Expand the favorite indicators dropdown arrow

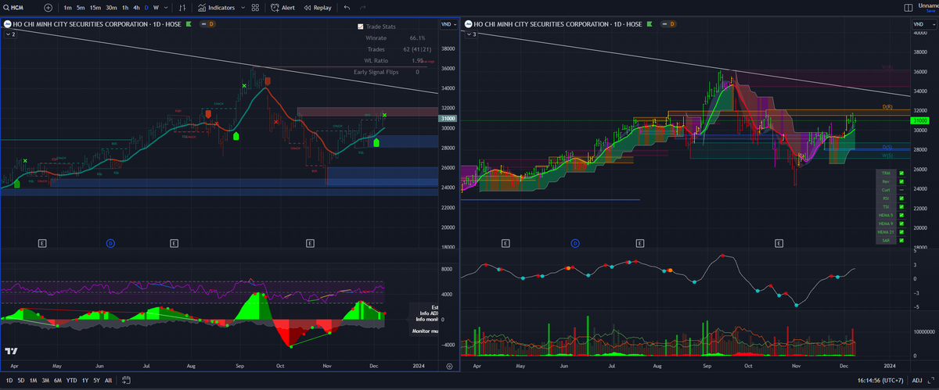[x=243, y=7]
